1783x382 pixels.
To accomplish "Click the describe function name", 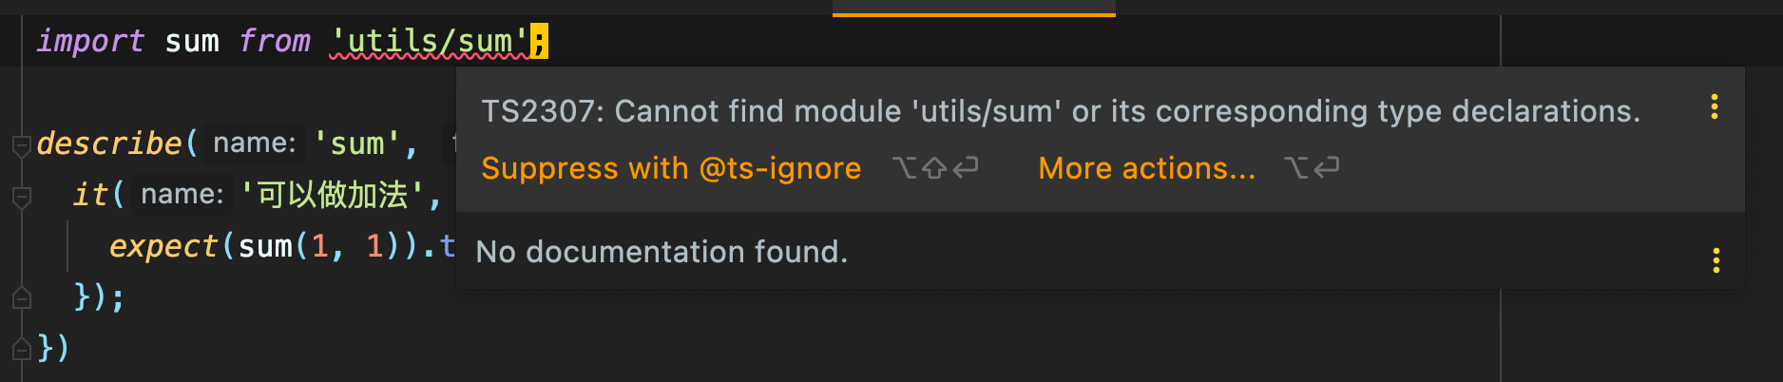I will pyautogui.click(x=108, y=143).
